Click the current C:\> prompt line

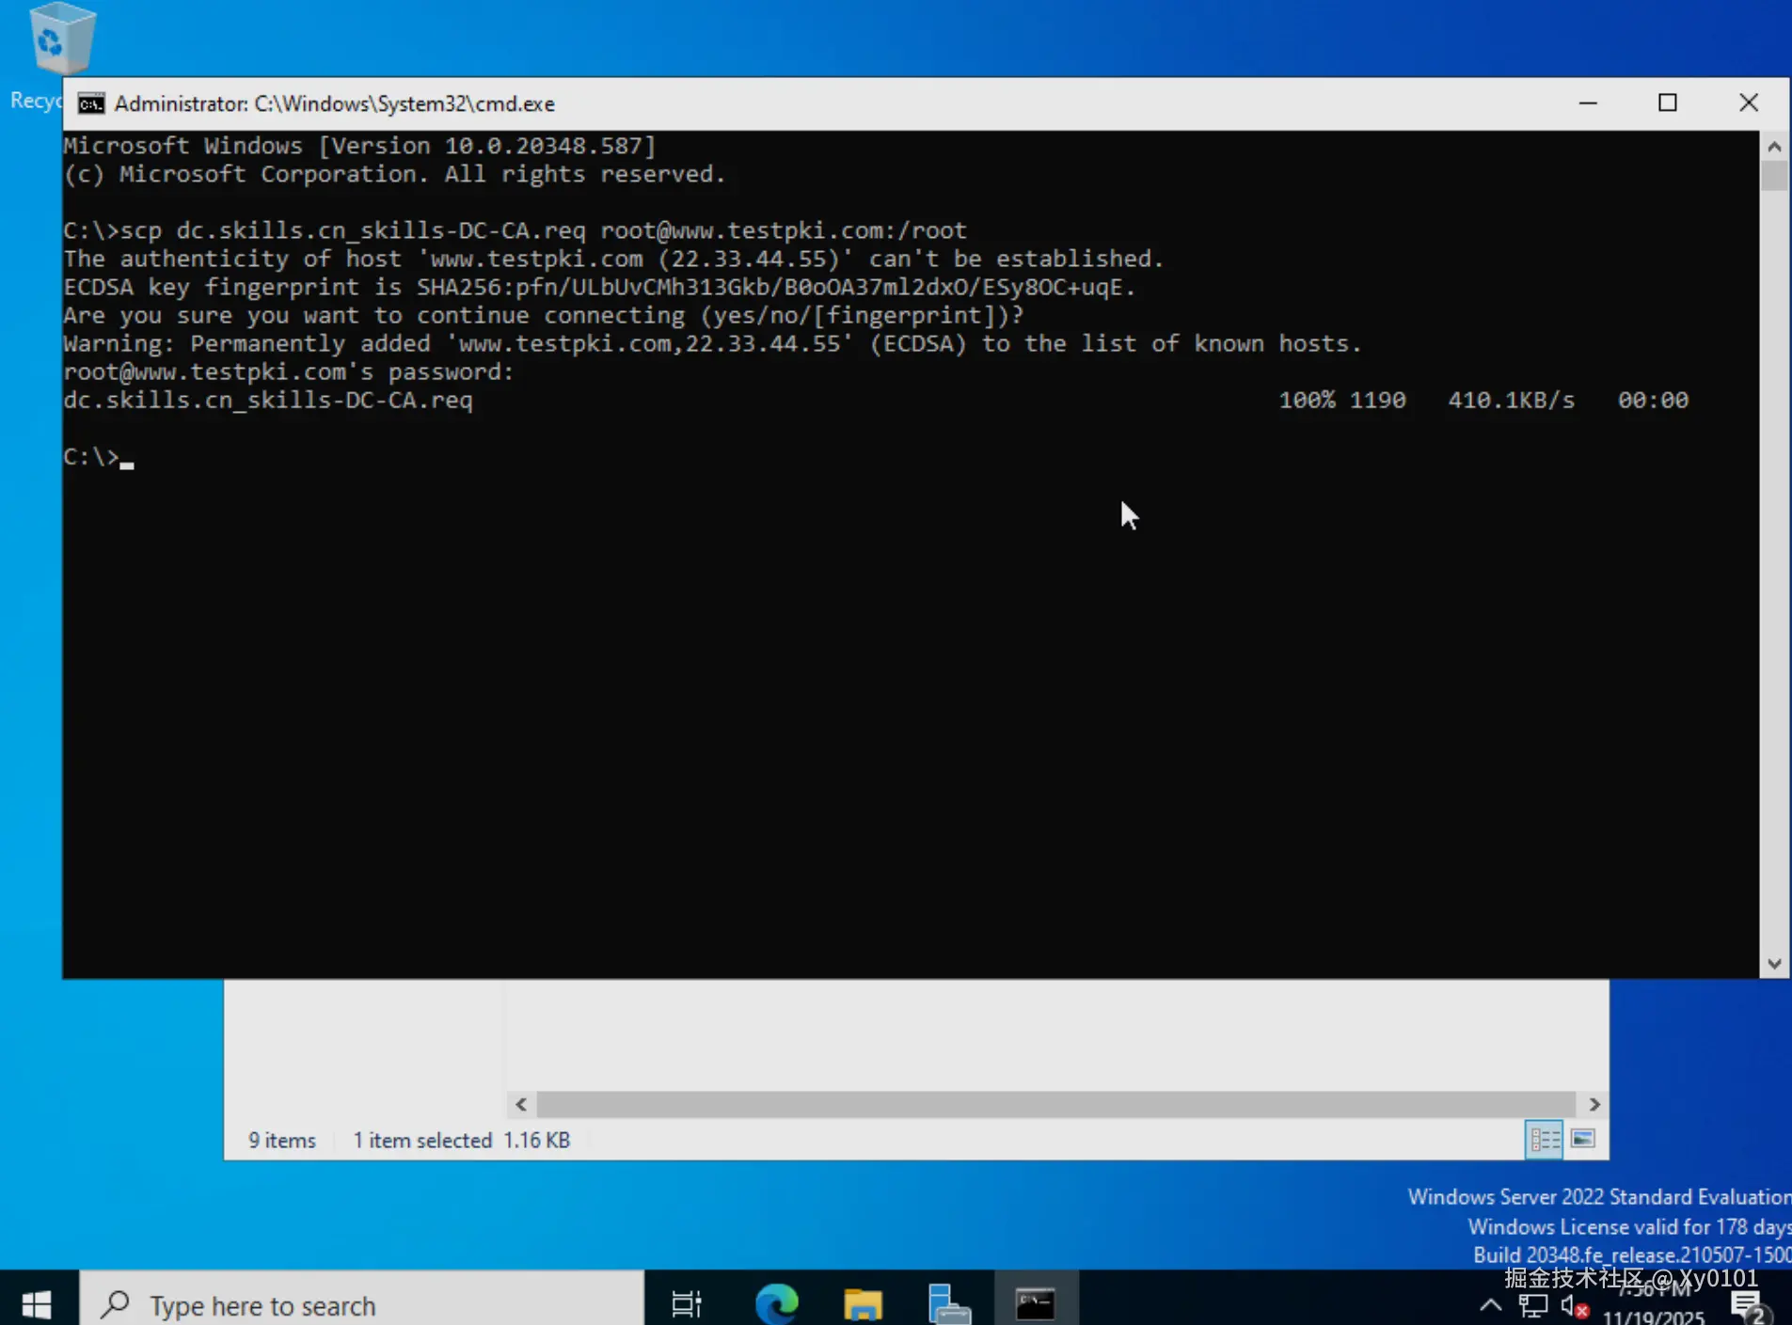click(99, 457)
